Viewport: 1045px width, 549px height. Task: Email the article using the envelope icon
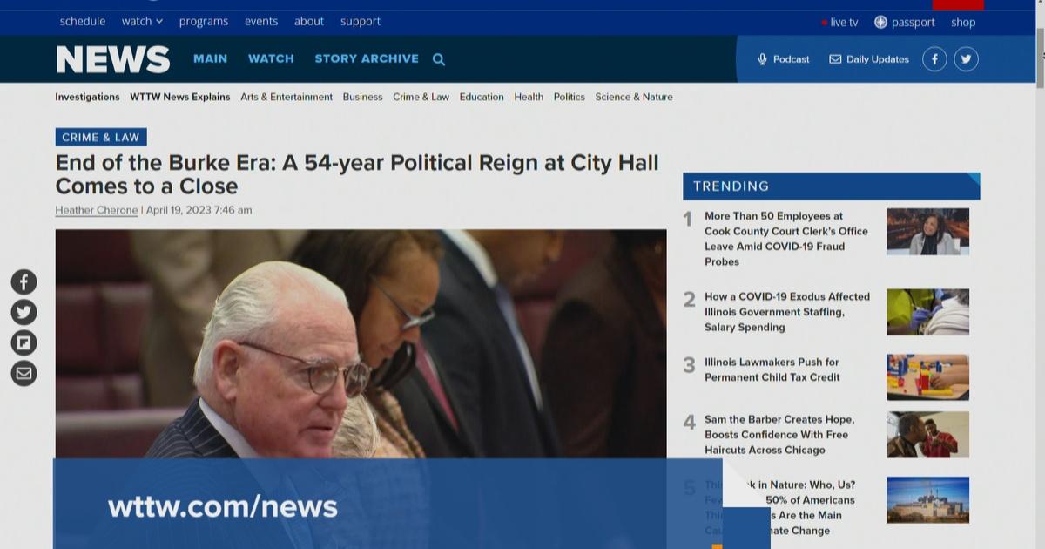pos(24,373)
